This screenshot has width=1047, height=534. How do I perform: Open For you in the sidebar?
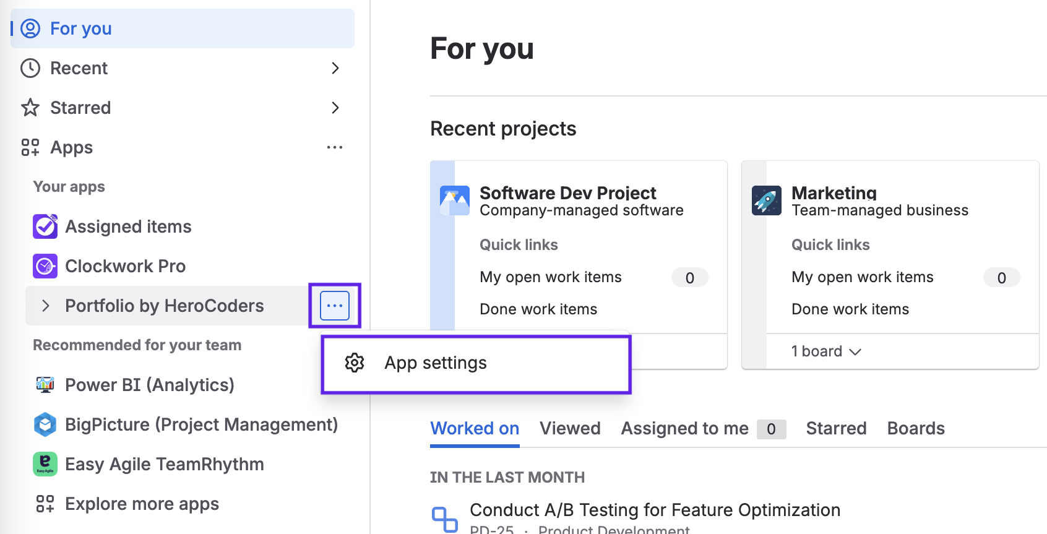click(183, 28)
